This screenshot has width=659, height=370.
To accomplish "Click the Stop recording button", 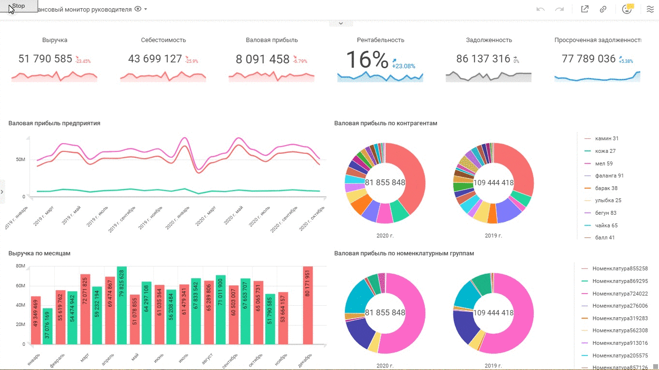I will pyautogui.click(x=19, y=6).
